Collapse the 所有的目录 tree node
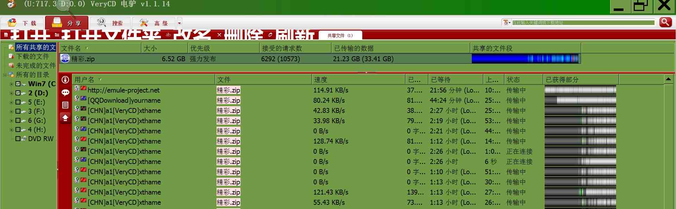Screen dimensions: 676x209 tap(5, 75)
